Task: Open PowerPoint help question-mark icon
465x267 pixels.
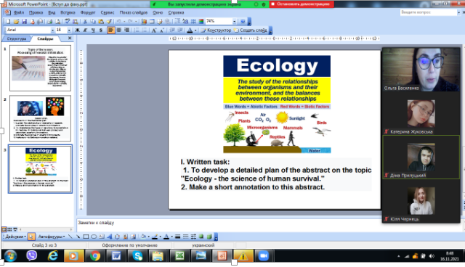Action: [x=243, y=21]
